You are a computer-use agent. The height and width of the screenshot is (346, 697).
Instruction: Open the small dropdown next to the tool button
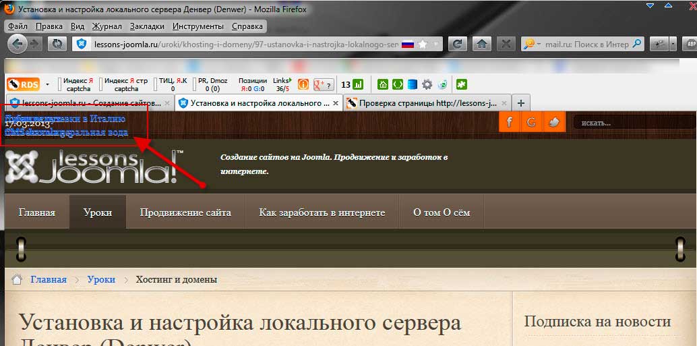pyautogui.click(x=673, y=44)
